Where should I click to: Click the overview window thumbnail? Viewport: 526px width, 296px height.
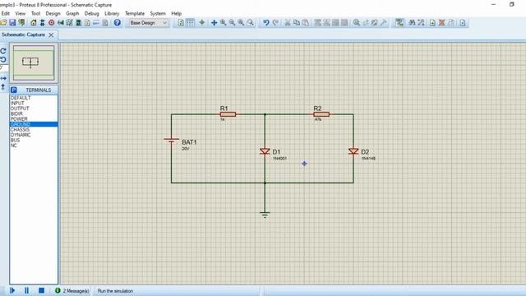[x=34, y=62]
